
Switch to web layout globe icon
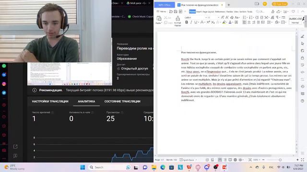pos(235,160)
